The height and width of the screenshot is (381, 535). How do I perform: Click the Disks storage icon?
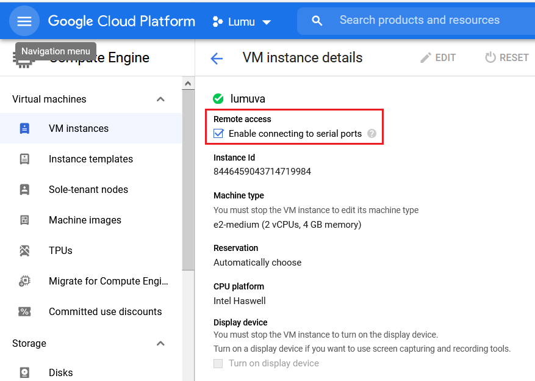[x=24, y=372]
